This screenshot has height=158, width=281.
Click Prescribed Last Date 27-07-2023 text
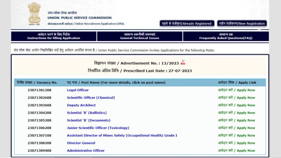pos(140,70)
